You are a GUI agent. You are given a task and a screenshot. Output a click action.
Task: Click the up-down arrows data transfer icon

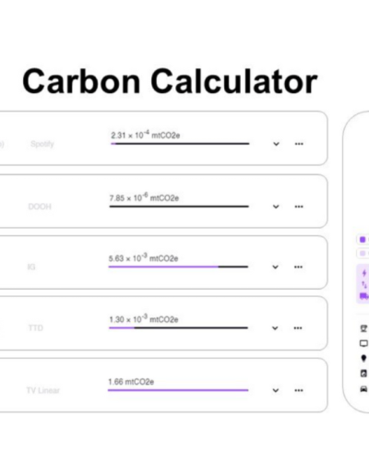pyautogui.click(x=364, y=285)
